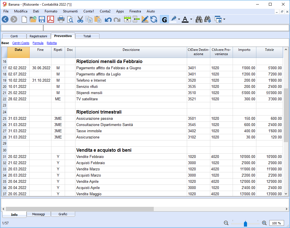
Task: Create PDF with the red PDF icon
Action: [51, 19]
